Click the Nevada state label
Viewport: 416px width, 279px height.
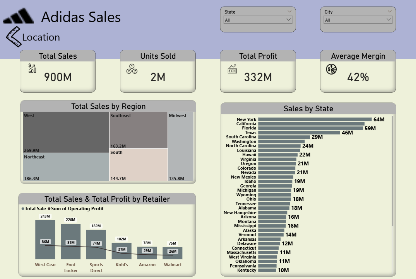point(248,172)
